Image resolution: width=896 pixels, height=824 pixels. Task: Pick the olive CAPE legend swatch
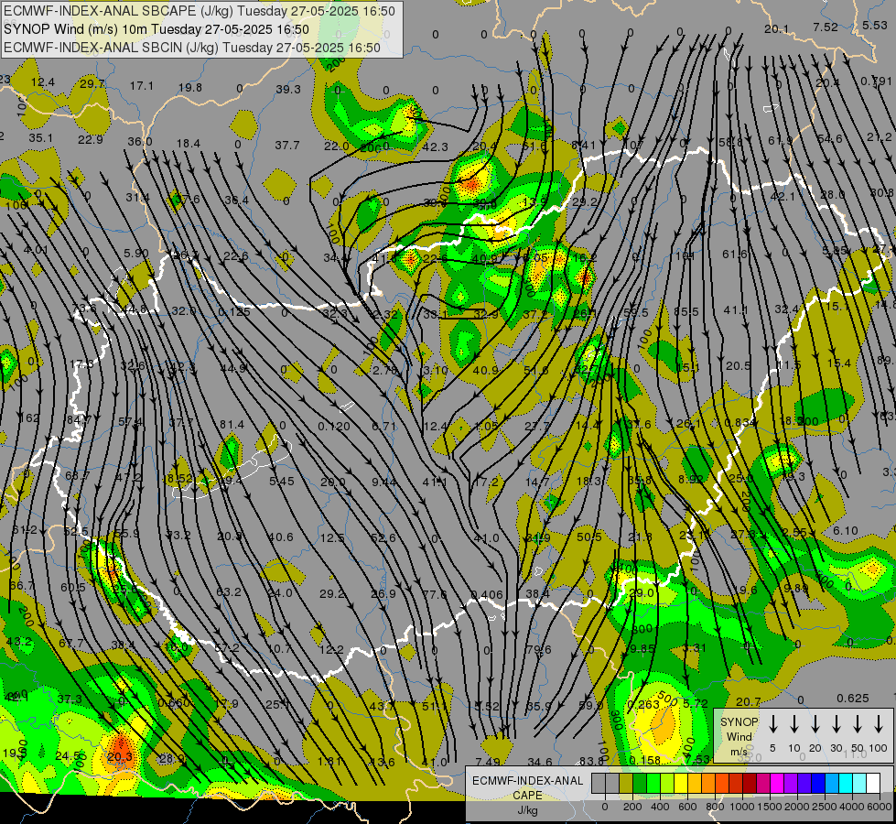pos(626,784)
